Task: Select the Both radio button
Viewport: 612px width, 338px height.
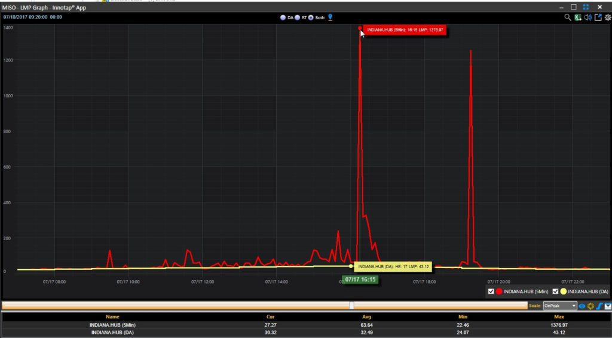Action: (311, 17)
